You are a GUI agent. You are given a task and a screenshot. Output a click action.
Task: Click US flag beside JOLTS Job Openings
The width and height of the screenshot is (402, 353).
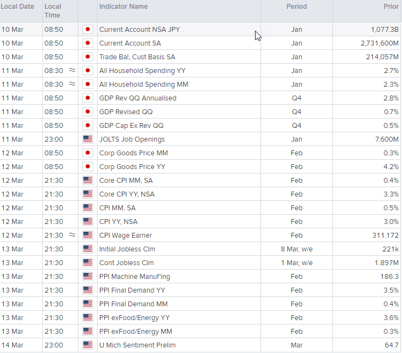click(x=88, y=139)
